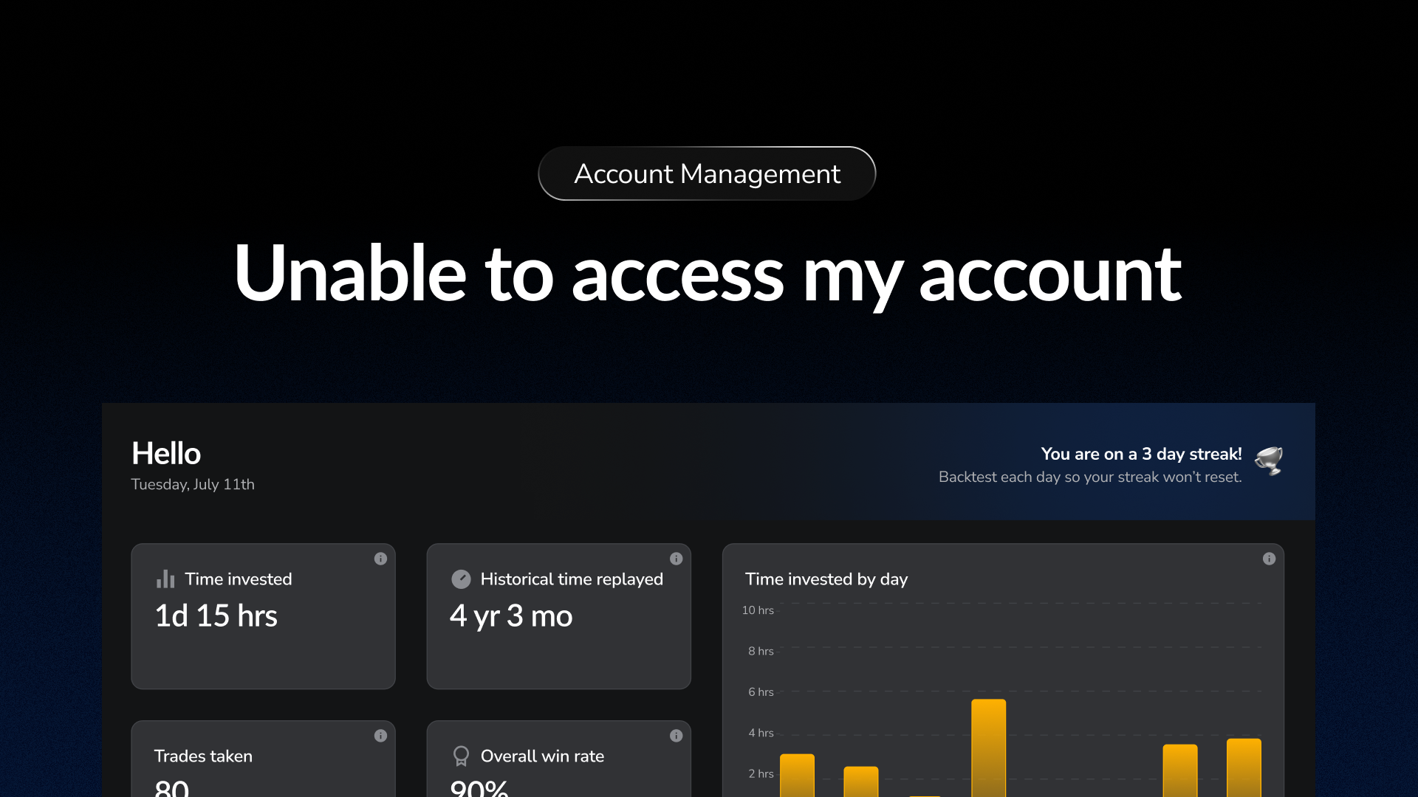This screenshot has height=797, width=1418.
Task: Click the Trades taken card title
Action: coord(203,756)
